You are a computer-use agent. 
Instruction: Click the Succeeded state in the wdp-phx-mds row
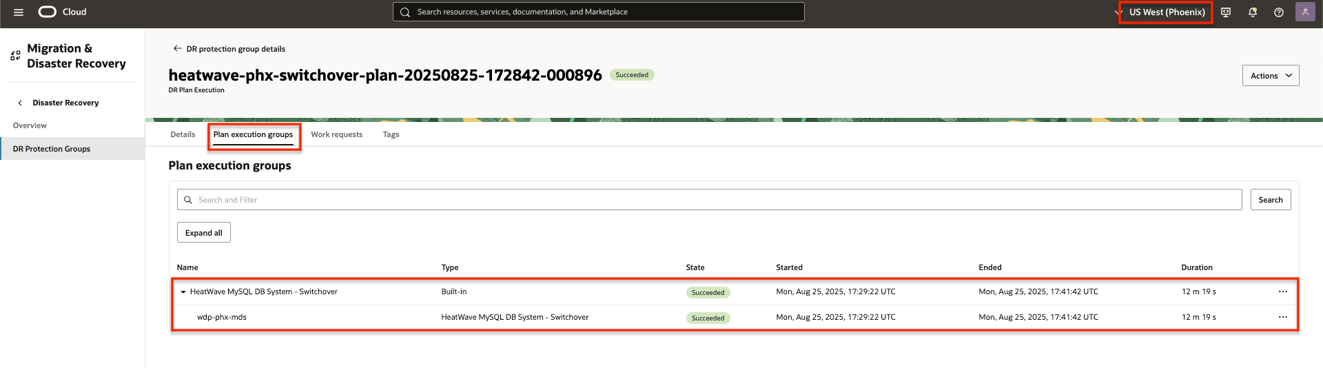pos(708,318)
